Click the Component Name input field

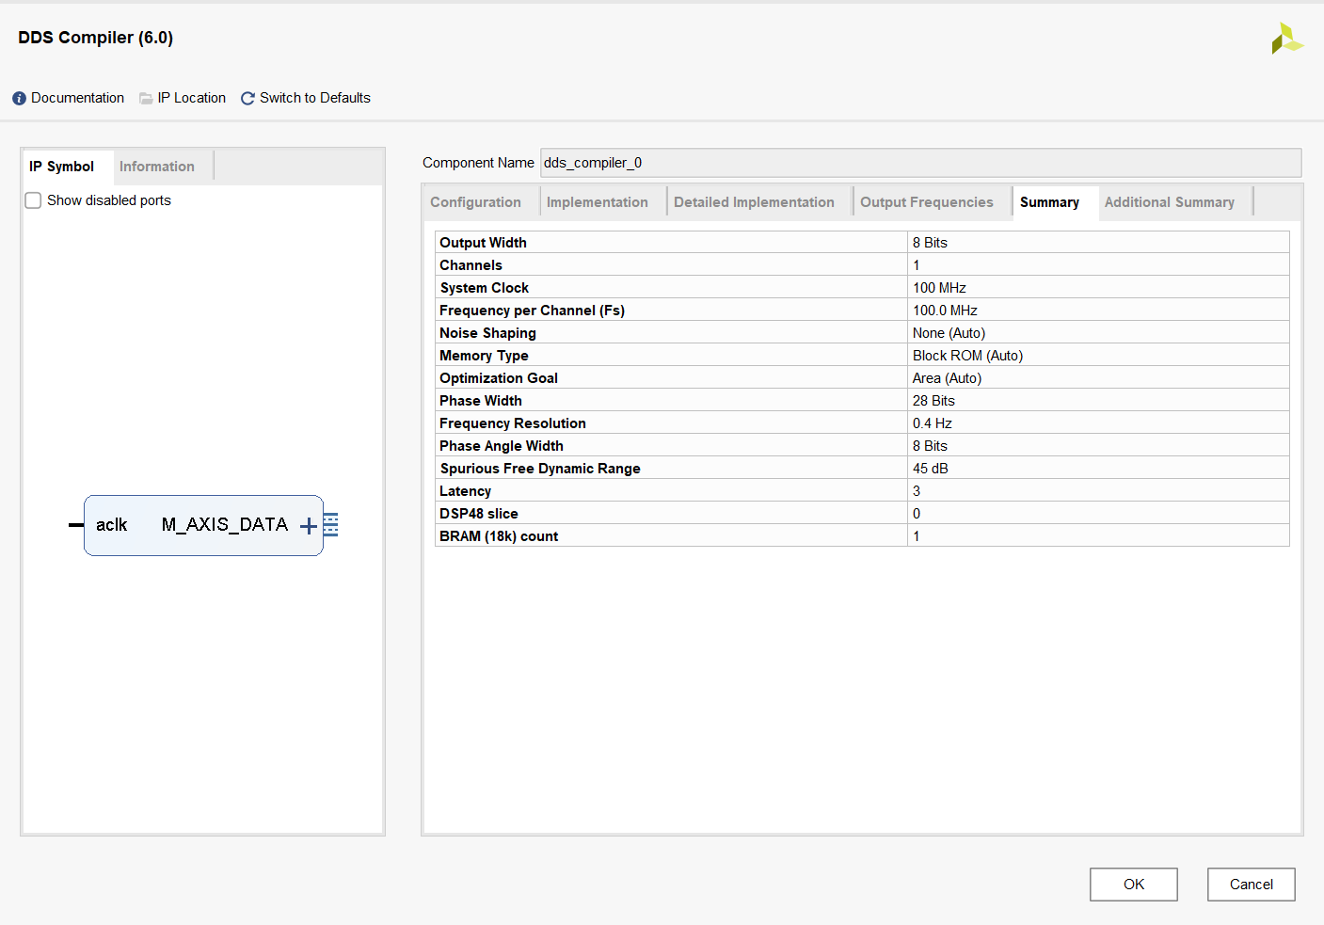click(x=920, y=163)
